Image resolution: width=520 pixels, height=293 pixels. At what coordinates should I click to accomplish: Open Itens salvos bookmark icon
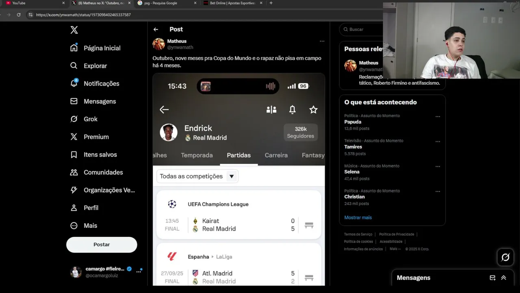[x=74, y=155]
